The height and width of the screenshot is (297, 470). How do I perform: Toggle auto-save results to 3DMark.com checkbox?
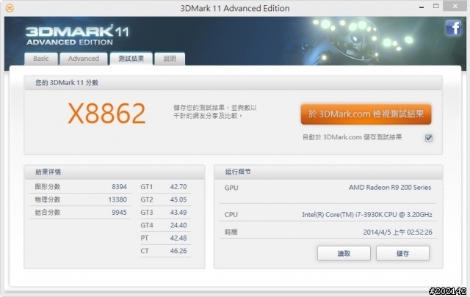pyautogui.click(x=429, y=138)
